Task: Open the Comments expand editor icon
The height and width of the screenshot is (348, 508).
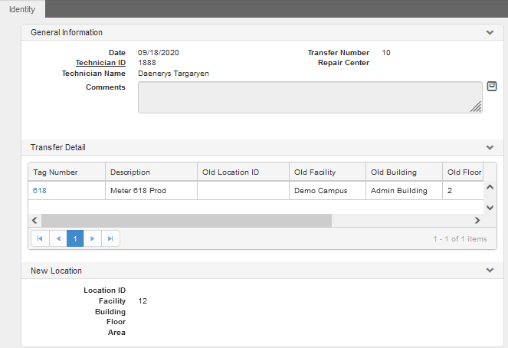Action: click(x=492, y=86)
